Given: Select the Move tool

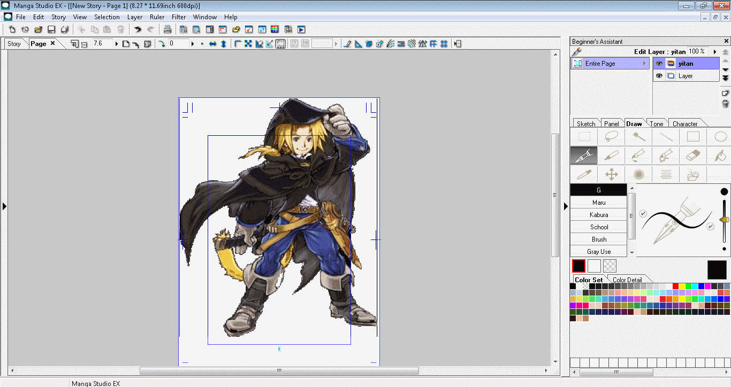Looking at the screenshot, I should pos(611,174).
